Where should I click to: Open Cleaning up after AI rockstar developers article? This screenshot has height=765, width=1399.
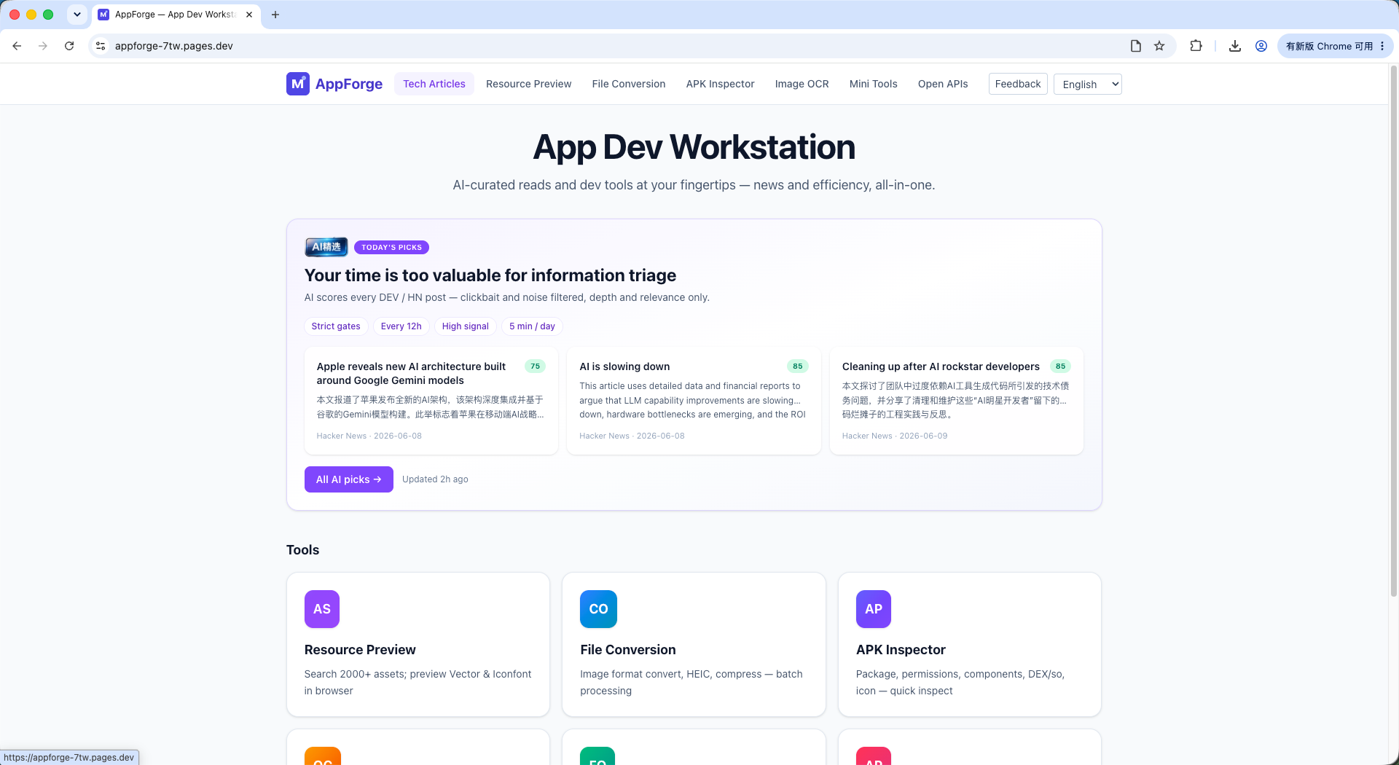957,401
